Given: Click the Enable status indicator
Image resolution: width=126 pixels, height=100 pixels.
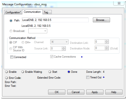Looking at the screenshot, I should coord(6,72).
